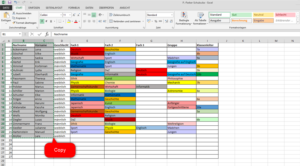300x166 pixels.
Task: Apply percent number format
Action: [156, 21]
